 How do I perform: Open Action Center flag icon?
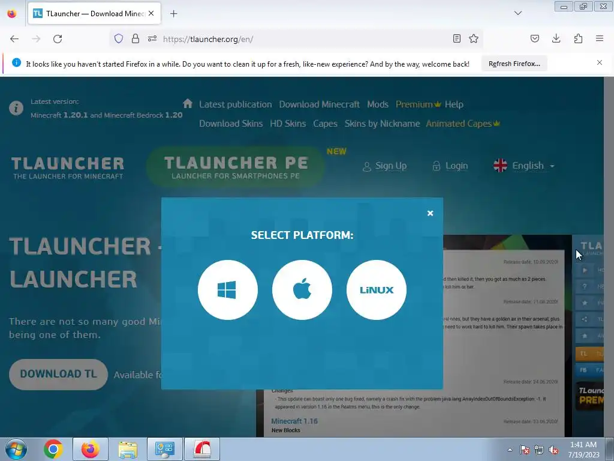(524, 450)
